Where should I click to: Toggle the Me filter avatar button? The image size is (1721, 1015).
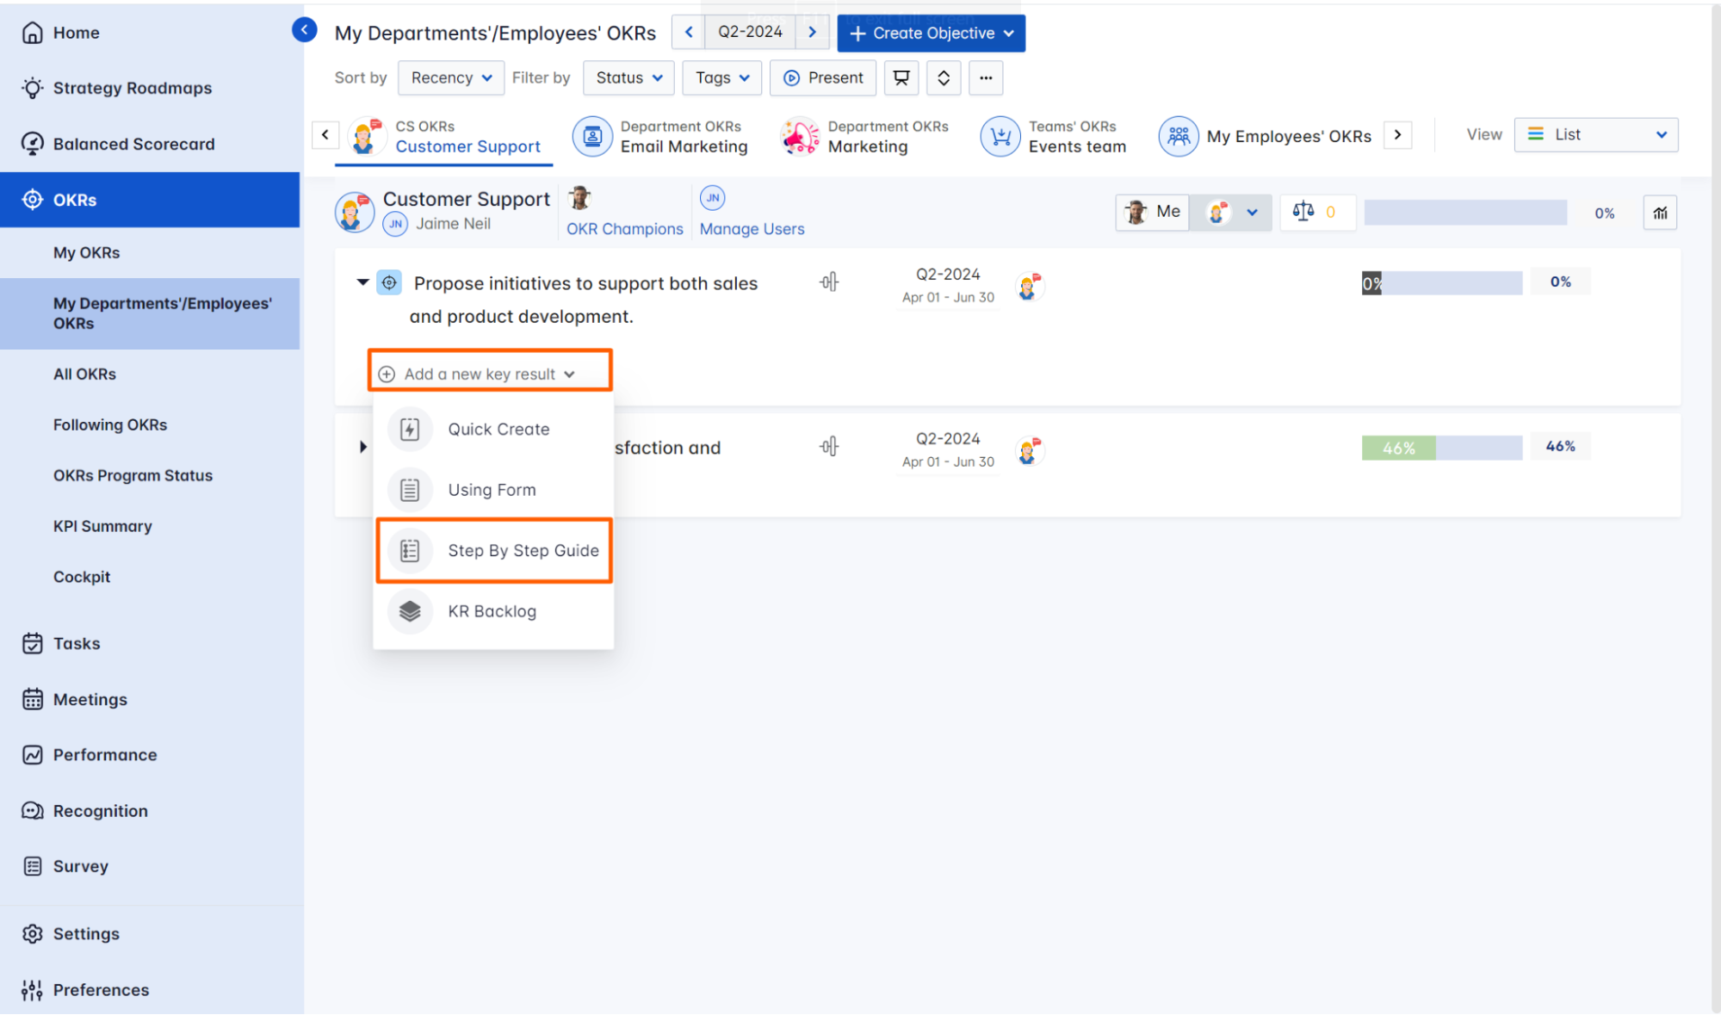pyautogui.click(x=1152, y=211)
